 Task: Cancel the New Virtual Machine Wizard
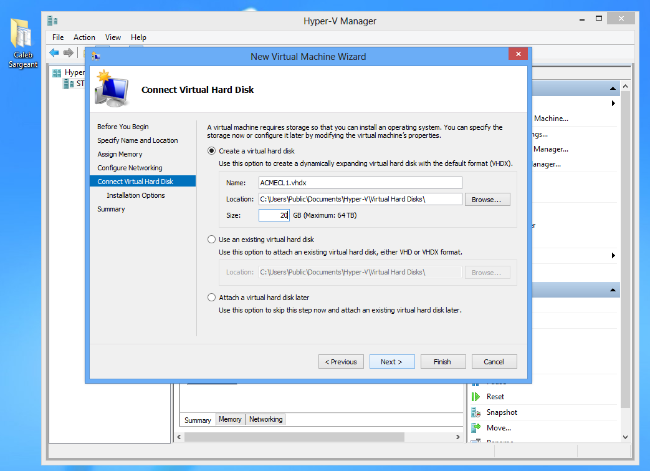coord(494,362)
